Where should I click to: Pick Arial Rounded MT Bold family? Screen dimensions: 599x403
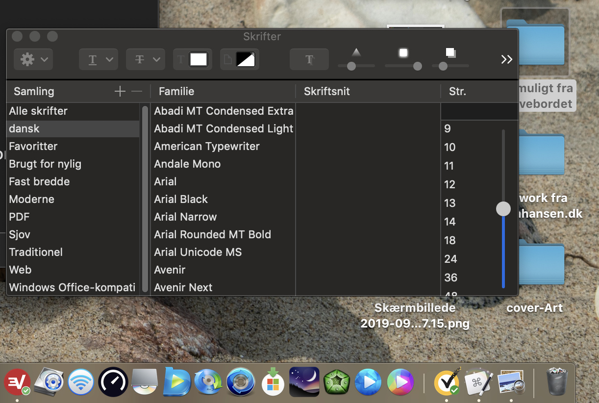point(212,234)
